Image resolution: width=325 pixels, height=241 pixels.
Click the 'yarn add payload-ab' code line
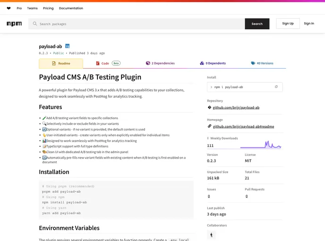(61, 213)
